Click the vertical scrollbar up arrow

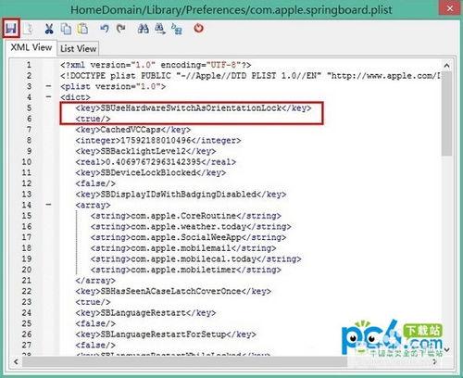tap(446, 66)
